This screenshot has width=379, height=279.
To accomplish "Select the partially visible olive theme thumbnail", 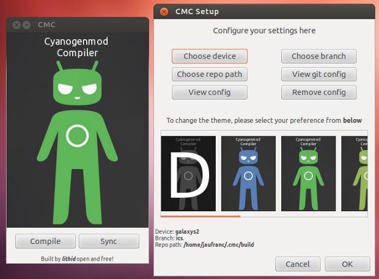I will click(355, 173).
